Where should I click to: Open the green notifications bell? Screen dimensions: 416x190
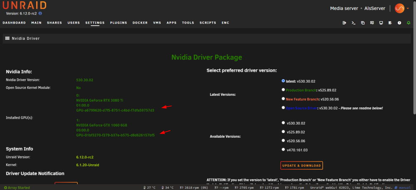tap(409, 23)
